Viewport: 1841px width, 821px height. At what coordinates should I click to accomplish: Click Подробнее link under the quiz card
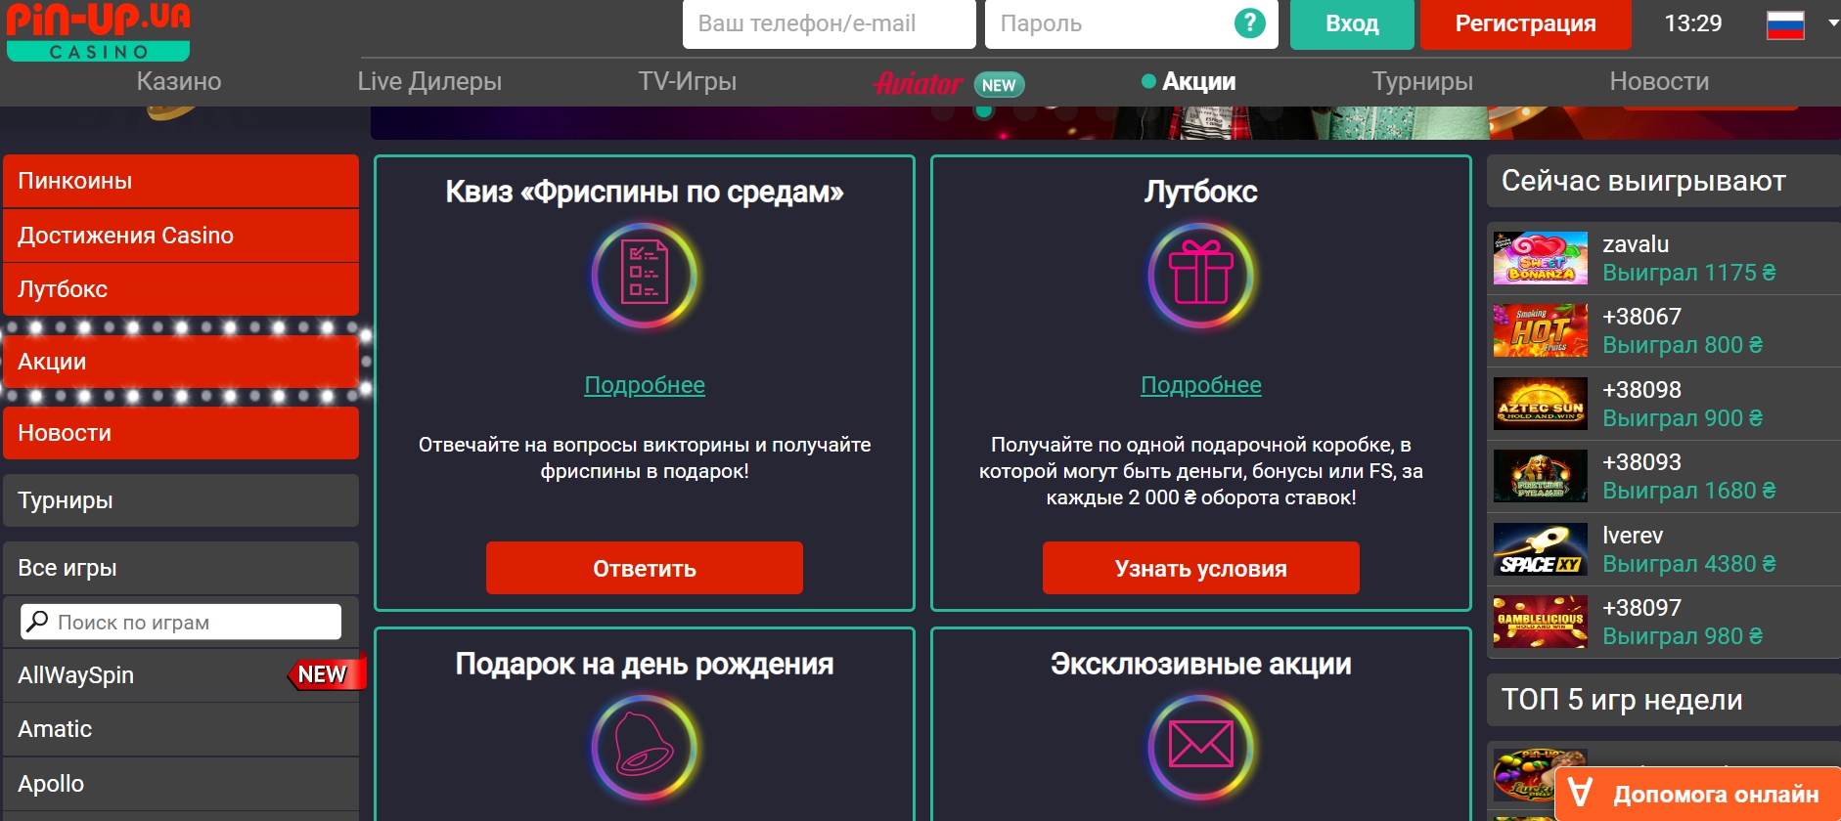(x=645, y=385)
